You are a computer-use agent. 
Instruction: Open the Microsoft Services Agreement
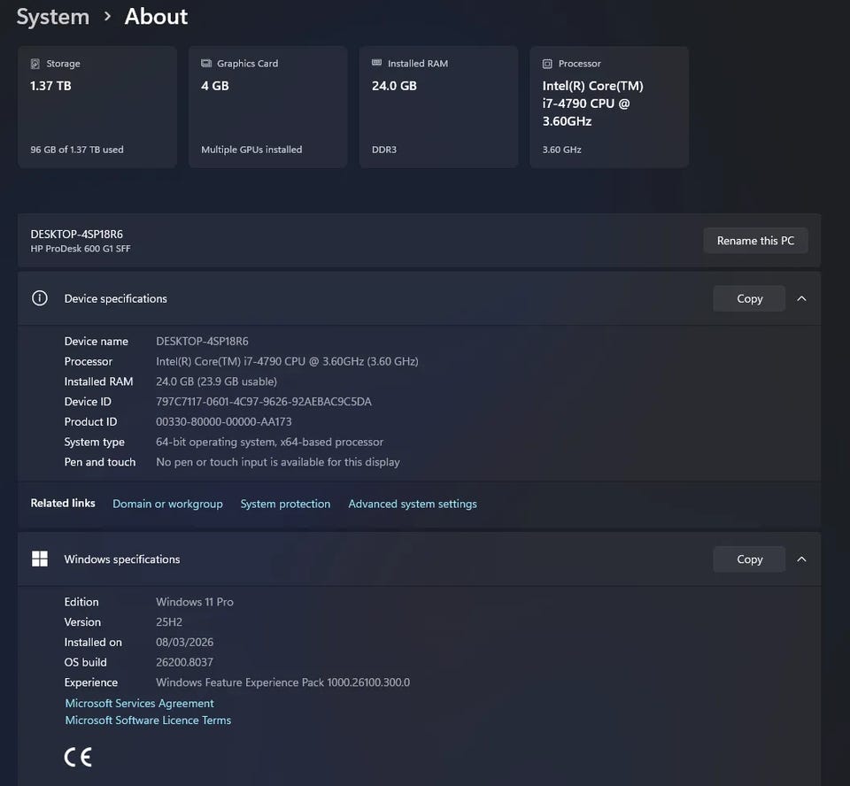(x=140, y=703)
